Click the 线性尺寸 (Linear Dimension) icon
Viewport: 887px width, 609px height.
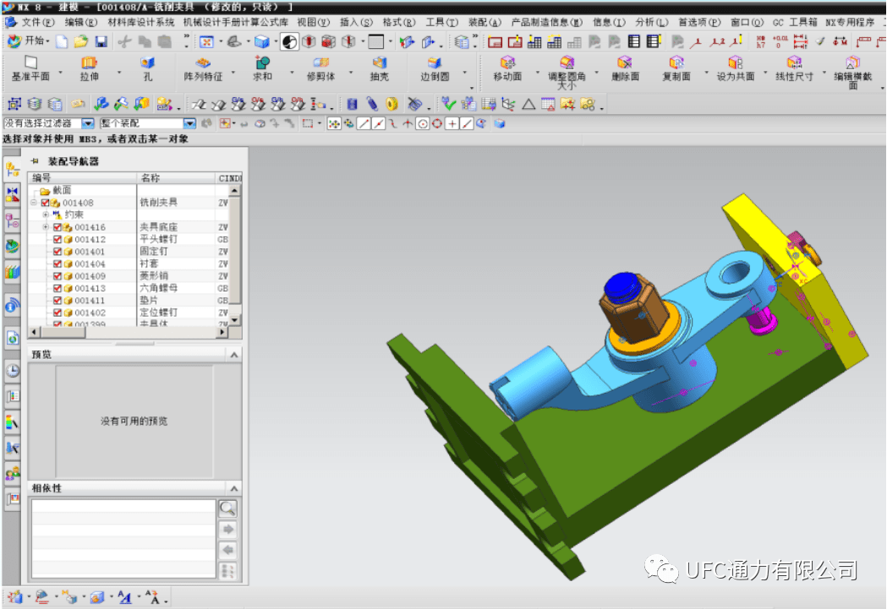[794, 63]
